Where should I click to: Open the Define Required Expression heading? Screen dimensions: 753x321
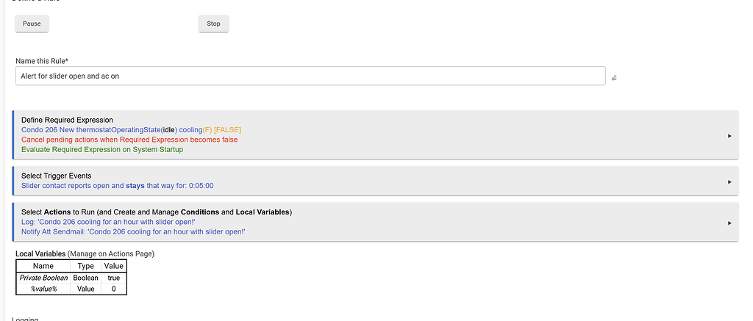point(67,120)
